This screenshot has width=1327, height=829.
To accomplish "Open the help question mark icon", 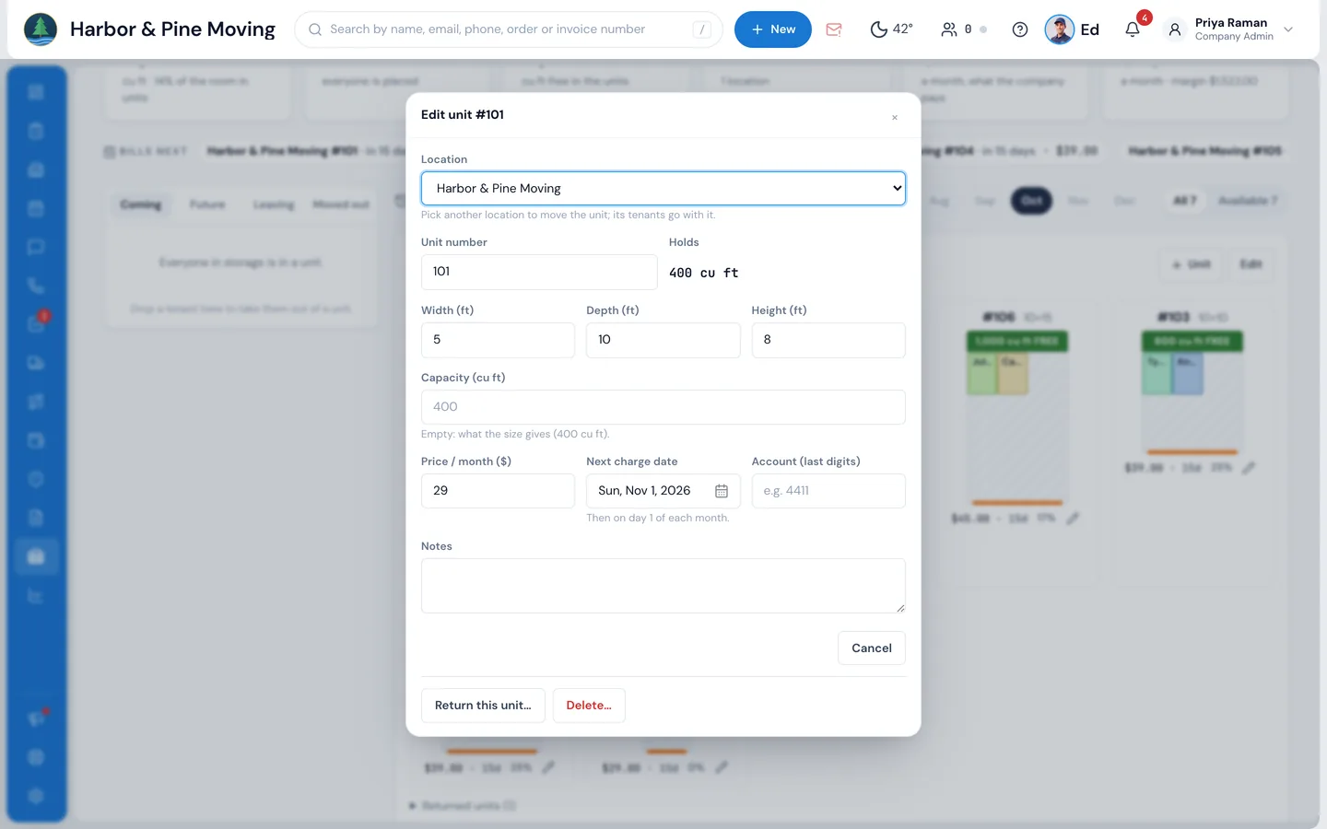I will (1020, 29).
